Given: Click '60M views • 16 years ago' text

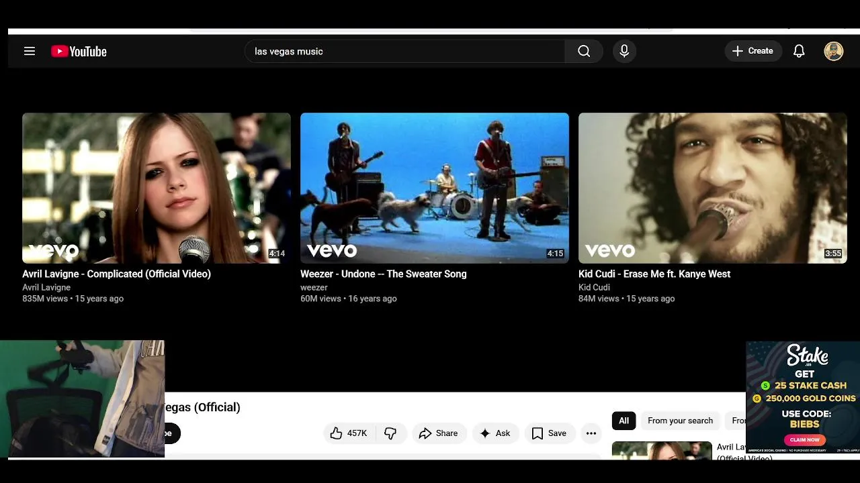Looking at the screenshot, I should [x=349, y=299].
